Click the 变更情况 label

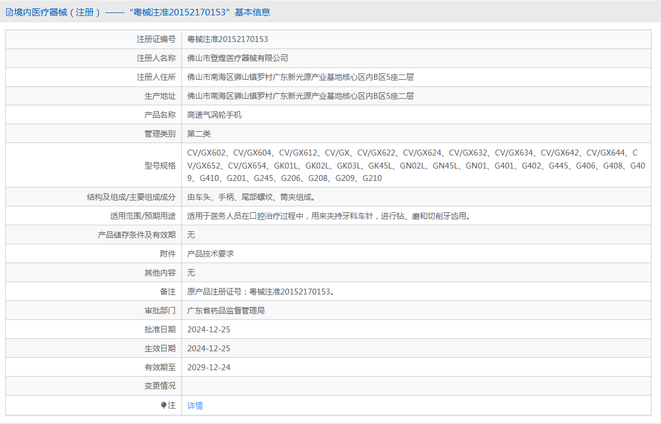159,386
